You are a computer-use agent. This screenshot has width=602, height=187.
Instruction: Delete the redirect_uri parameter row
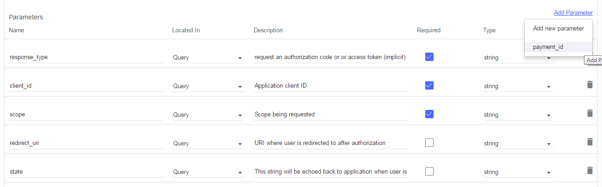[590, 142]
